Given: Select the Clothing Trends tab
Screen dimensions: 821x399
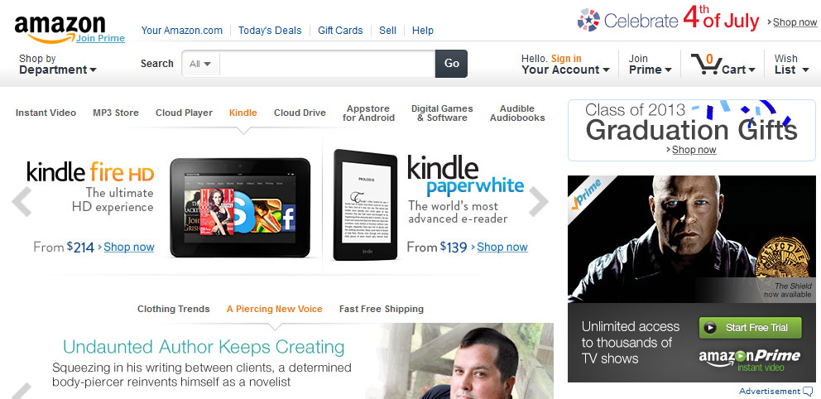Looking at the screenshot, I should (x=173, y=309).
